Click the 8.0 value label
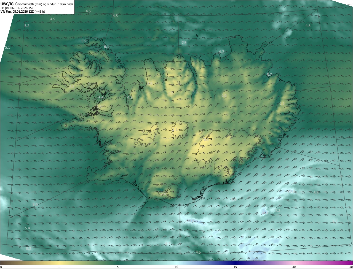Viewport: 353px width, 269px height. click(35, 204)
